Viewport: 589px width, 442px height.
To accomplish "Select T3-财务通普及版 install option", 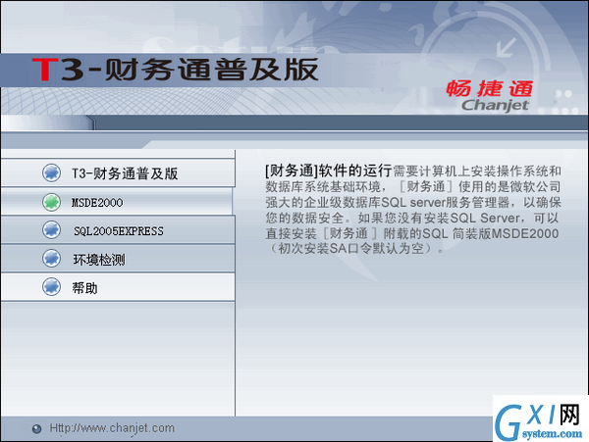I will click(118, 172).
